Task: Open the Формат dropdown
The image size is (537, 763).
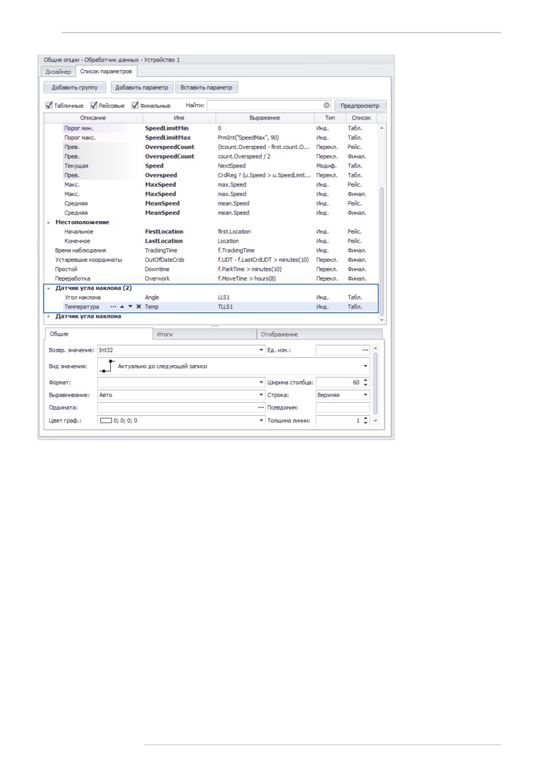Action: (261, 382)
